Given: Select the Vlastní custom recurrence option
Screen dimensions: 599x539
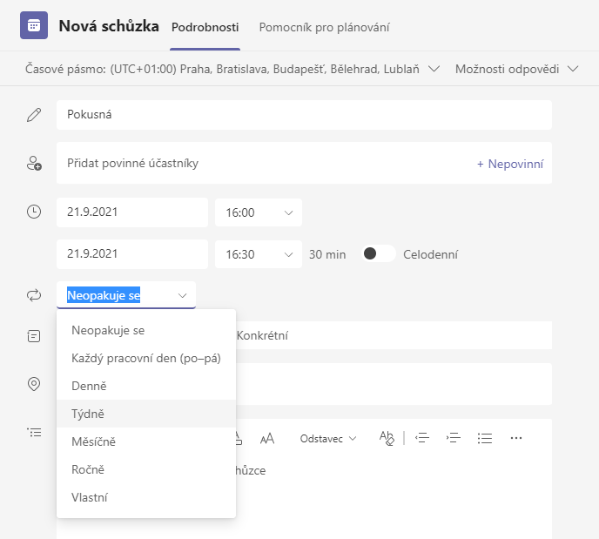Looking at the screenshot, I should (x=90, y=497).
